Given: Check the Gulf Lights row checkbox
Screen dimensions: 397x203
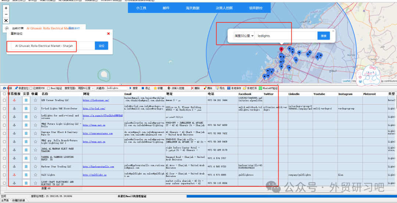Looking at the screenshot, I should point(4,175).
